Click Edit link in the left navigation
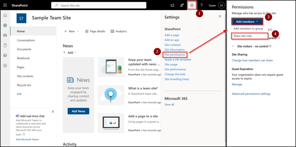The height and width of the screenshot is (147, 296). pos(19,94)
